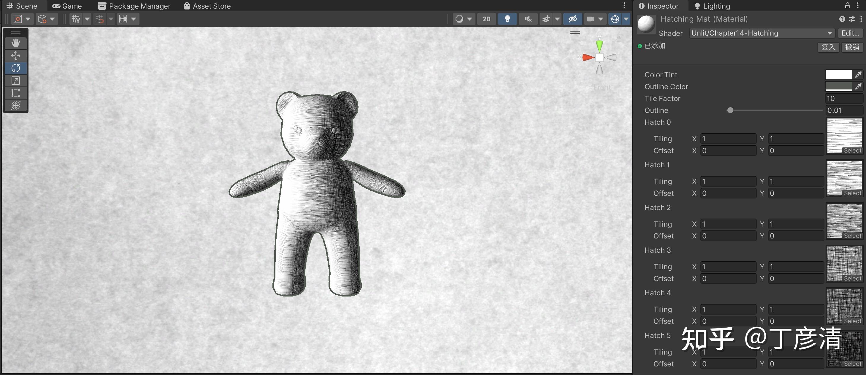Click the Edit button next to the shader
866x375 pixels.
850,33
